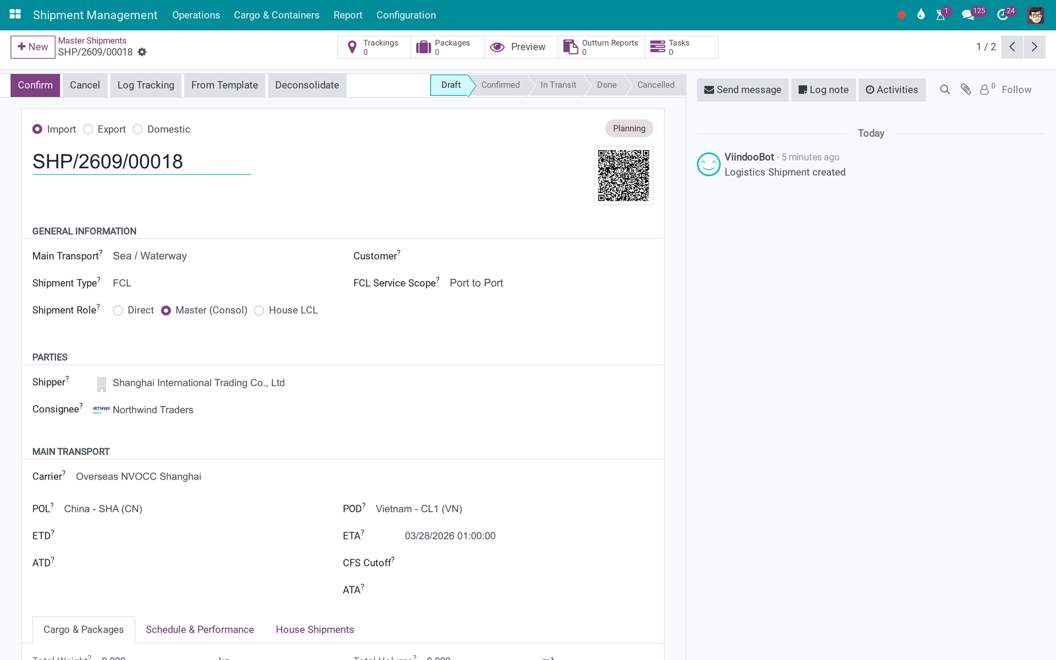Open the Operations menu
Viewport: 1056px width, 660px height.
(x=196, y=15)
